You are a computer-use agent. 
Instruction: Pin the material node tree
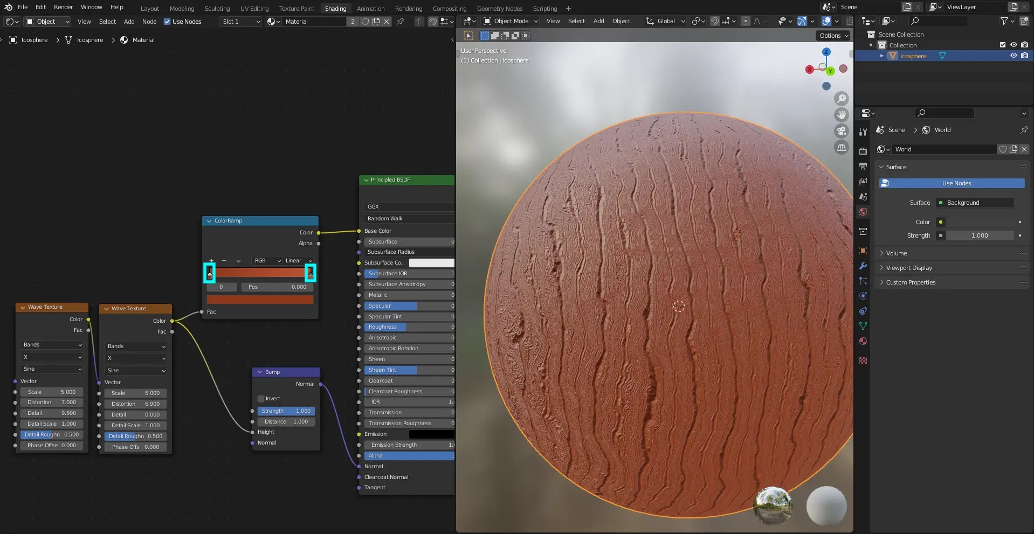pyautogui.click(x=400, y=22)
